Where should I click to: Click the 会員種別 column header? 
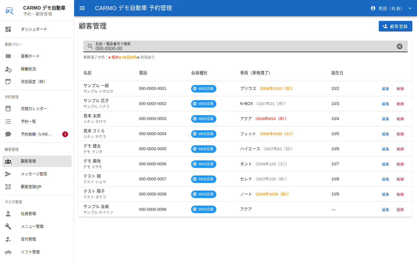pyautogui.click(x=199, y=73)
